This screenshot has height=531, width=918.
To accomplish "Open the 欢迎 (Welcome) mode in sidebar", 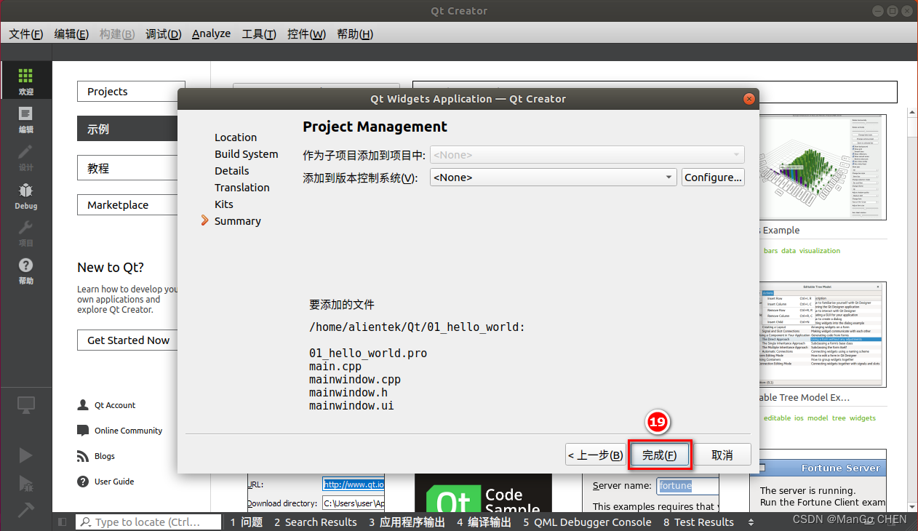I will (x=25, y=81).
